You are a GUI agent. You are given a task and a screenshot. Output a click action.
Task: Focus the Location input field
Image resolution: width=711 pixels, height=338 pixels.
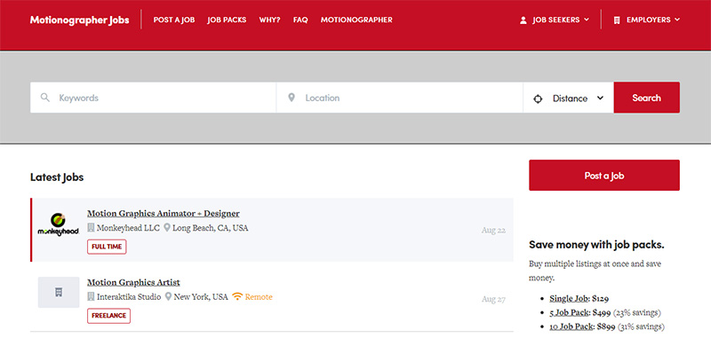pyautogui.click(x=399, y=98)
